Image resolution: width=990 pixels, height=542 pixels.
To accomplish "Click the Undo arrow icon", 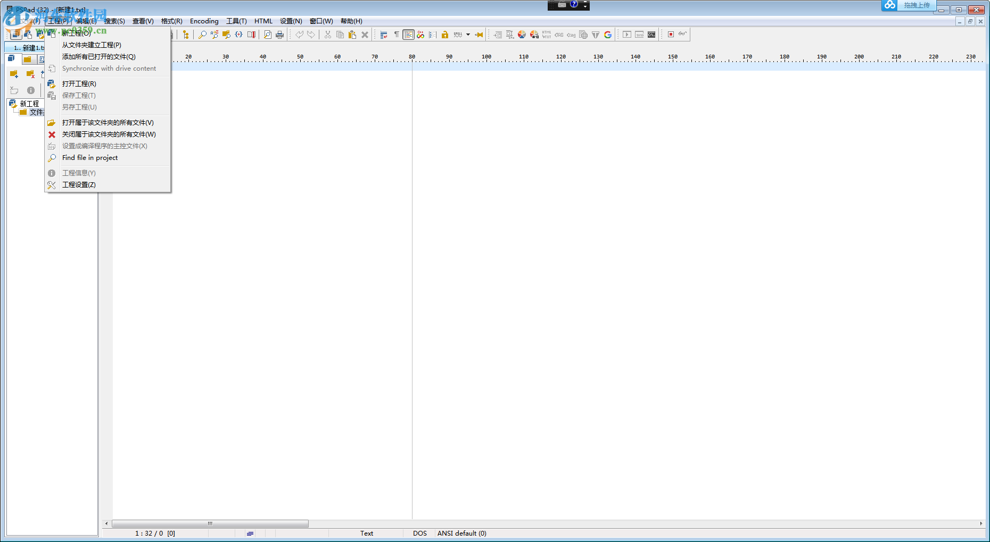I will point(299,35).
